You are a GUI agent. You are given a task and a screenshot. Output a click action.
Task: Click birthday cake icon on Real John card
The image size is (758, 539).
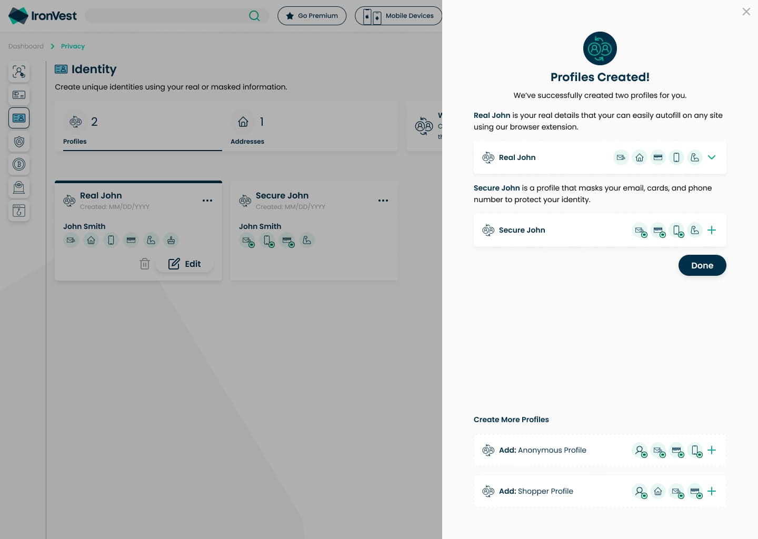coord(171,240)
